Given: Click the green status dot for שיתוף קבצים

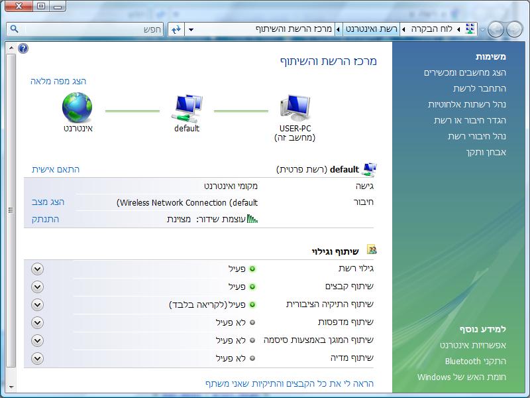Looking at the screenshot, I should point(252,287).
